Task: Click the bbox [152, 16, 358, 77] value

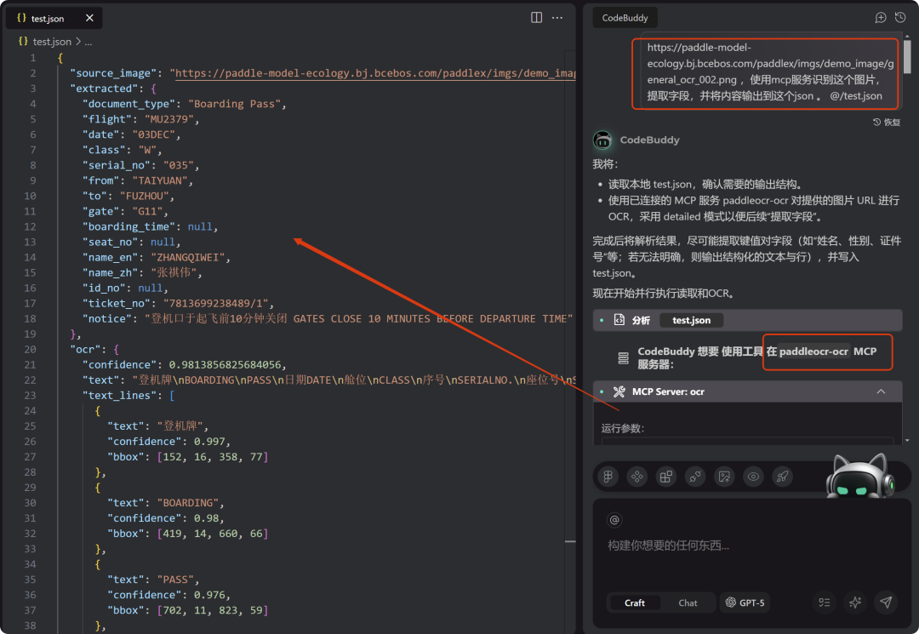Action: (212, 456)
